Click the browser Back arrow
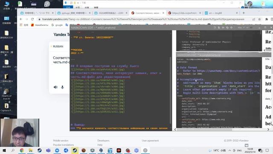 click(x=21, y=19)
